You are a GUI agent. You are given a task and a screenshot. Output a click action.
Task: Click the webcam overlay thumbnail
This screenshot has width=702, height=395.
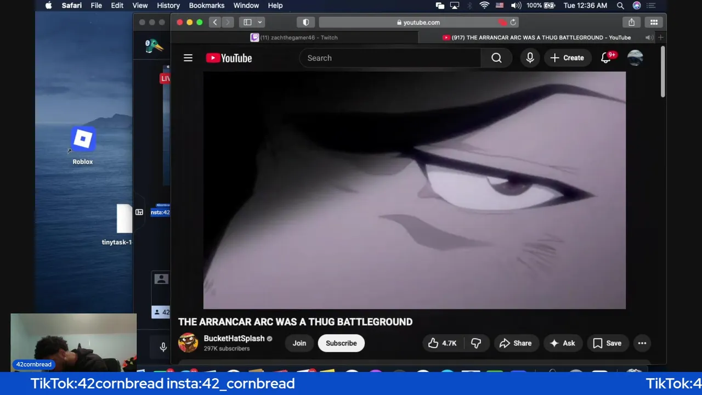point(73,342)
